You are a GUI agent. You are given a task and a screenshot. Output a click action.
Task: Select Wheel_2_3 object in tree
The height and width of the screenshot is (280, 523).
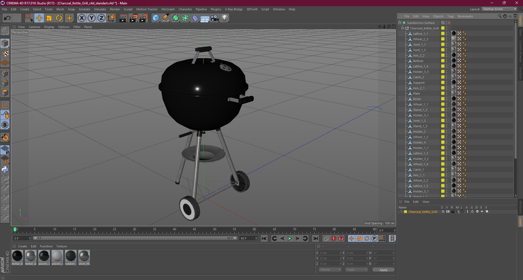click(420, 39)
